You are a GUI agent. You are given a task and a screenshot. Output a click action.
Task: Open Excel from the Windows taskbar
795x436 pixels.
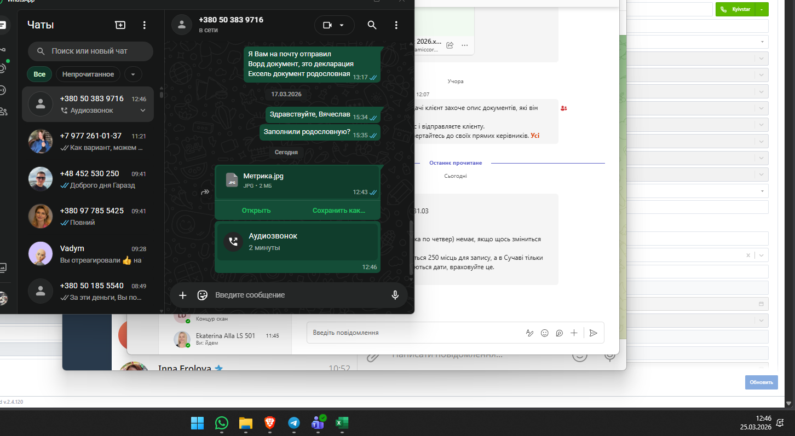(x=342, y=423)
